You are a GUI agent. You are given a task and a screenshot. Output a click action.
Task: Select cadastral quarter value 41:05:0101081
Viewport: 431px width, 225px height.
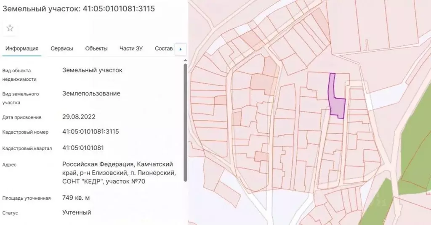pyautogui.click(x=83, y=148)
